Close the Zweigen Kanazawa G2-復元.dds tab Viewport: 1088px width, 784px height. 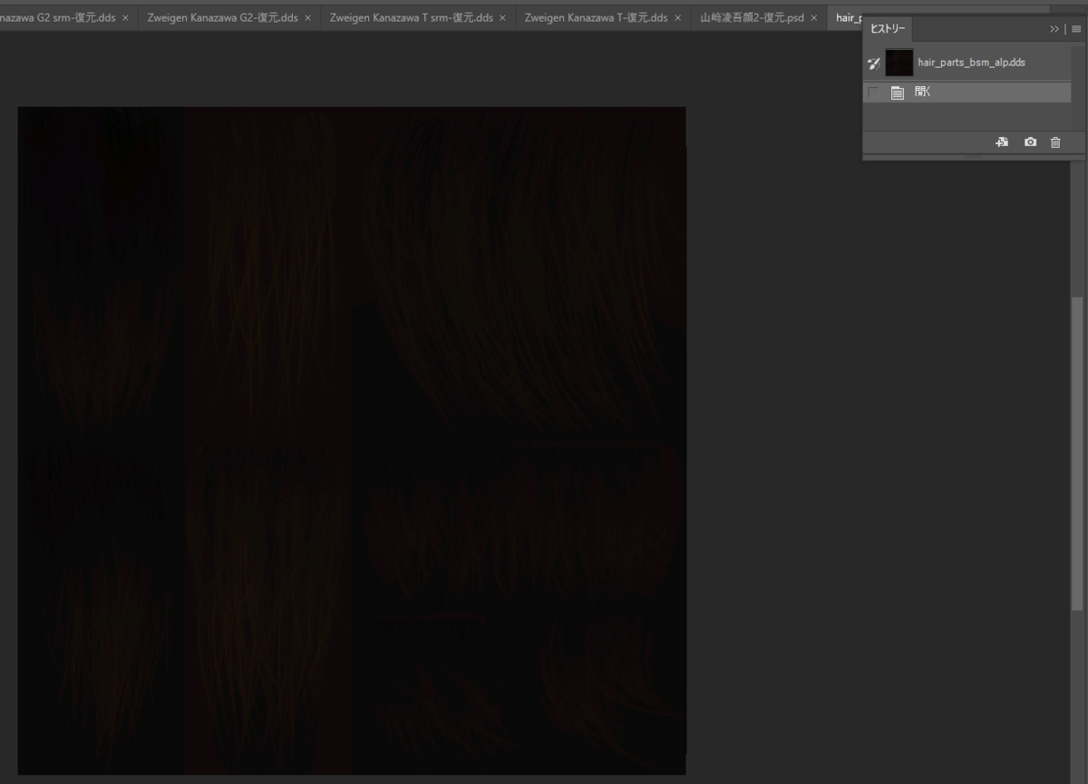308,17
